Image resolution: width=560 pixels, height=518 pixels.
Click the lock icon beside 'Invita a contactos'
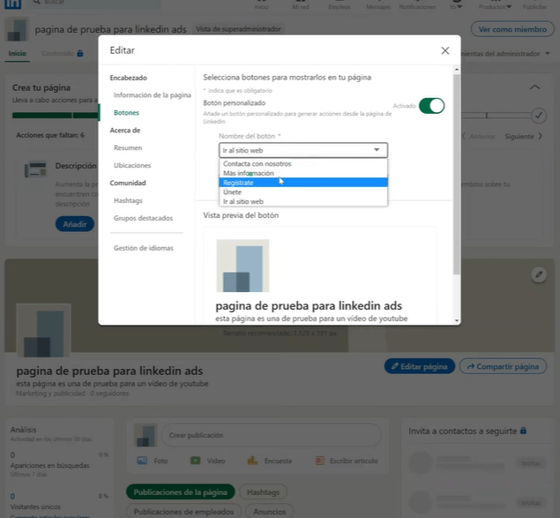click(523, 431)
